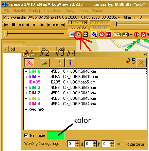Play the log backward with left triangle
The image size is (149, 151).
coord(27,25)
